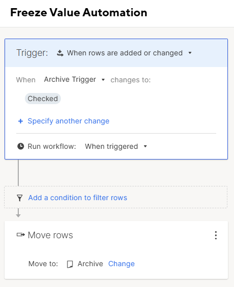
Task: Open the Move rows three-dot menu
Action: [x=216, y=235]
